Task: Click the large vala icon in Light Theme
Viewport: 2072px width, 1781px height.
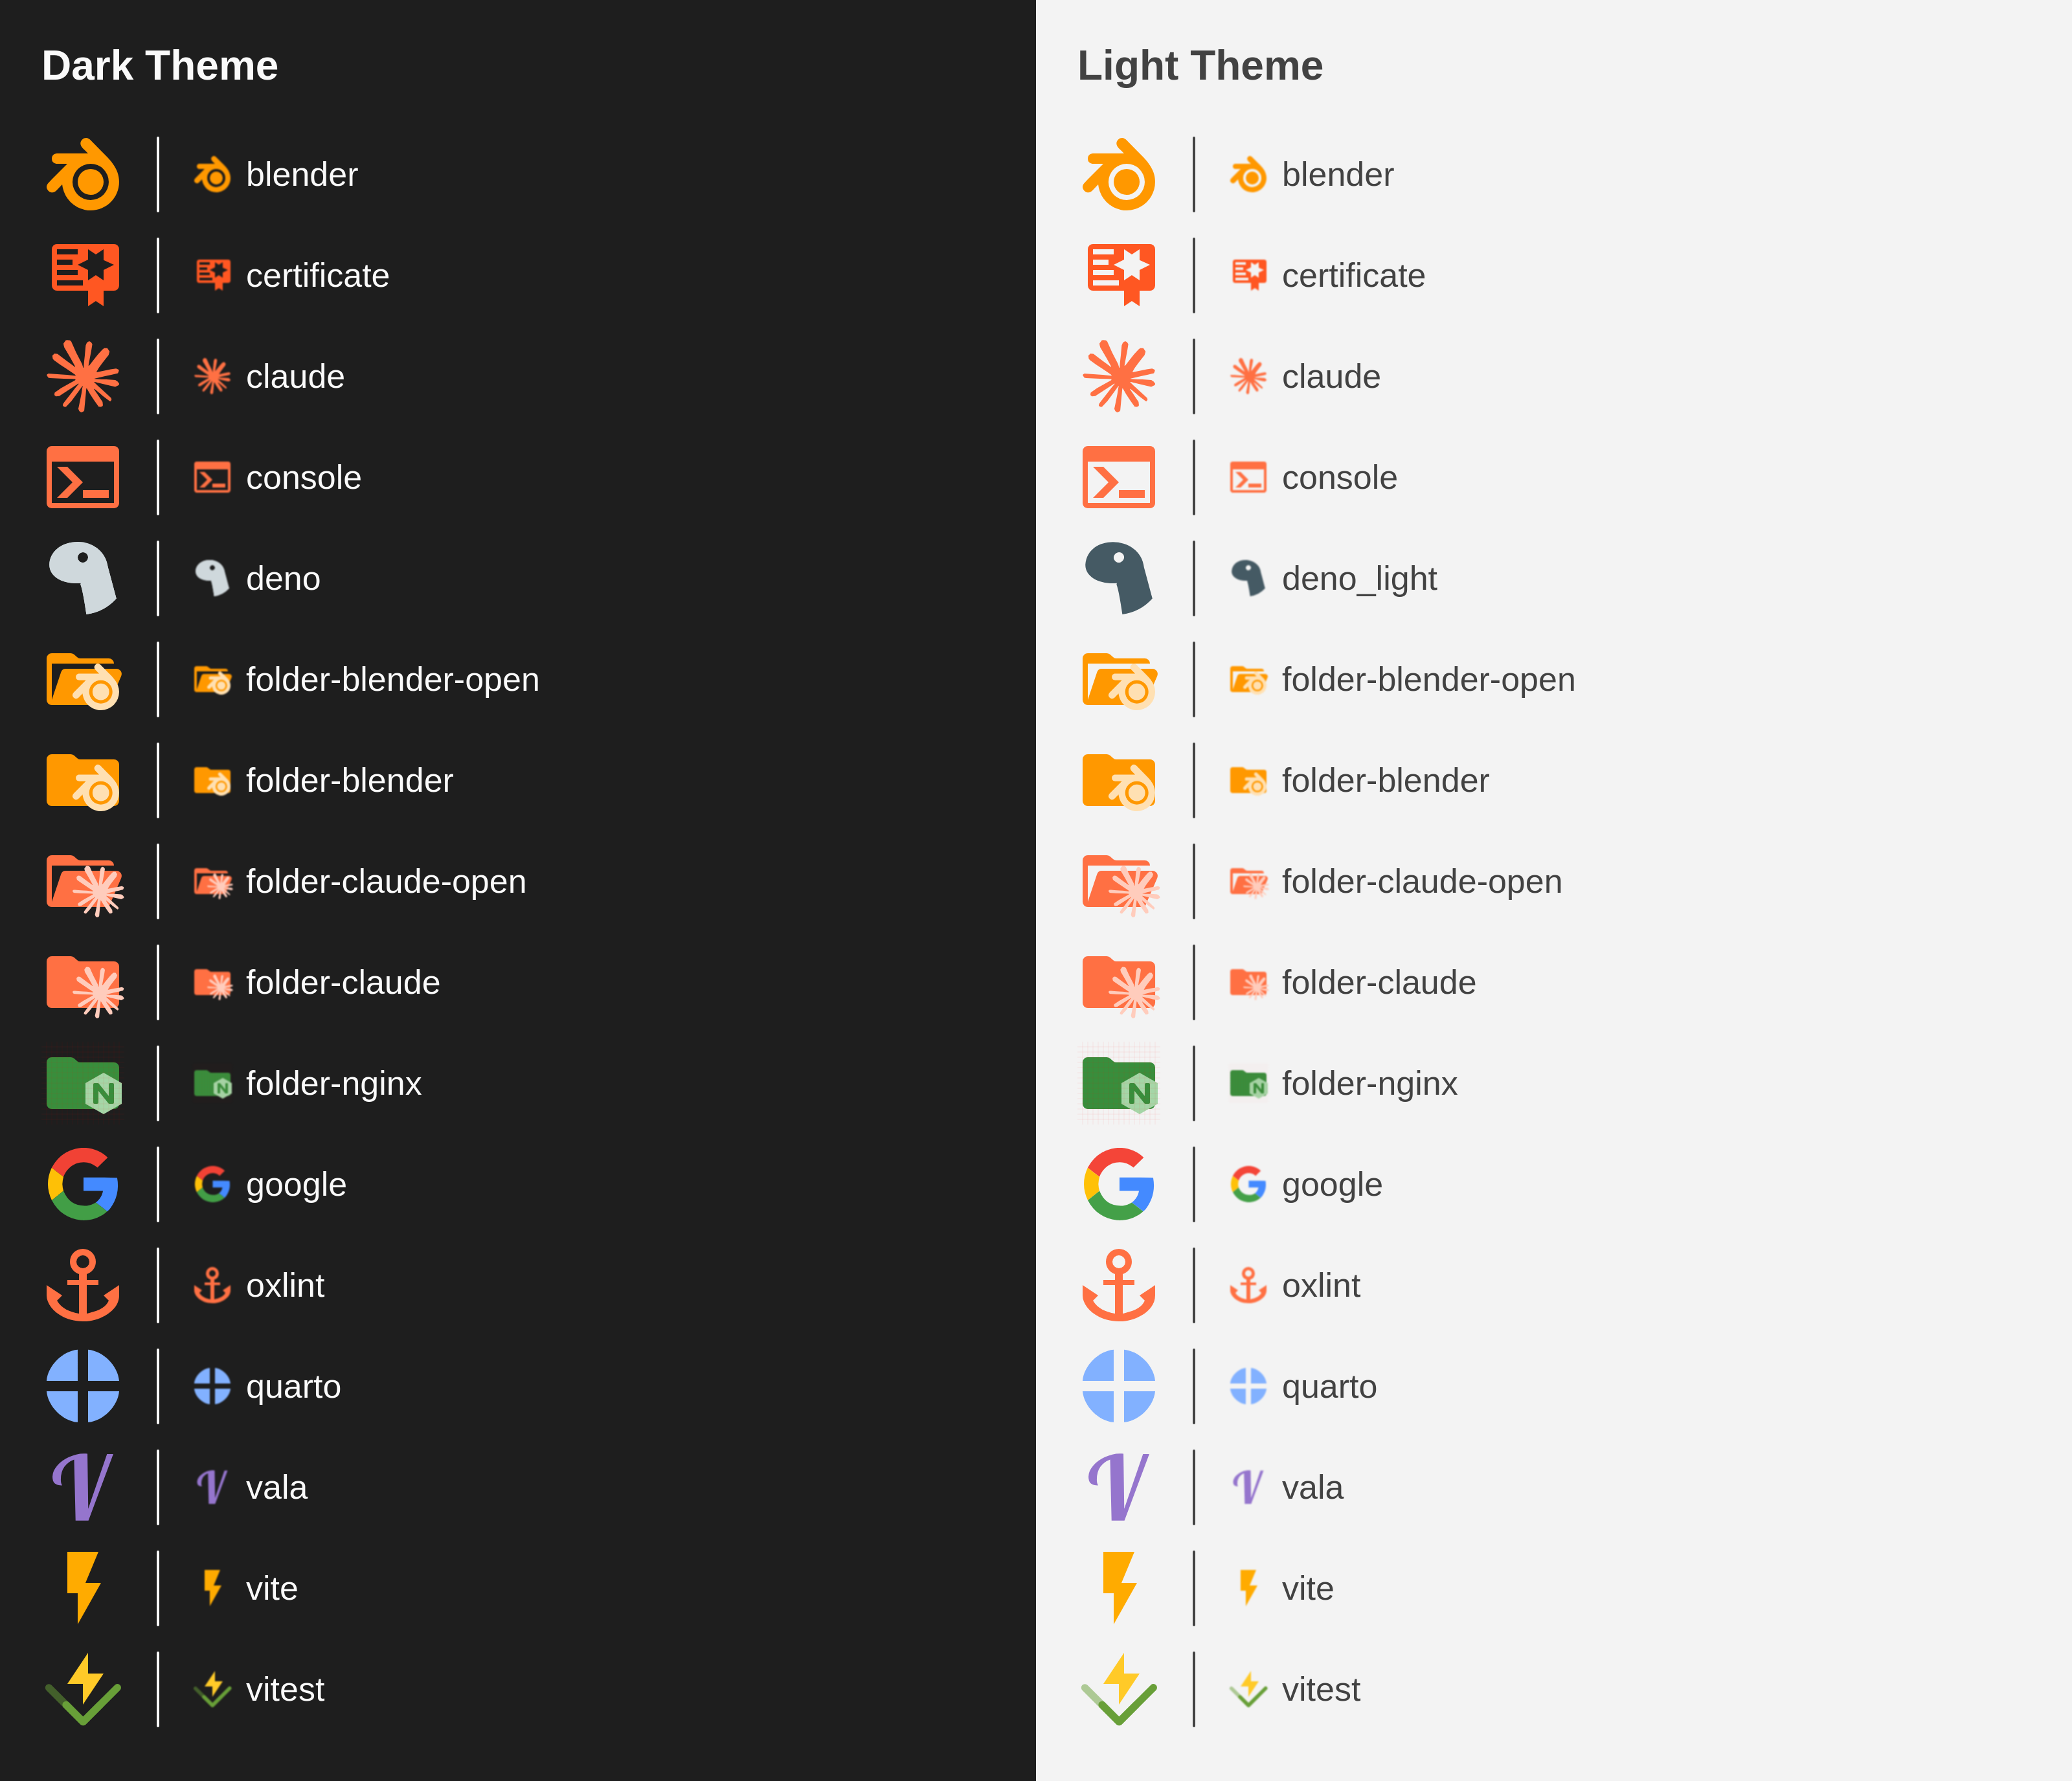Action: (x=1119, y=1487)
